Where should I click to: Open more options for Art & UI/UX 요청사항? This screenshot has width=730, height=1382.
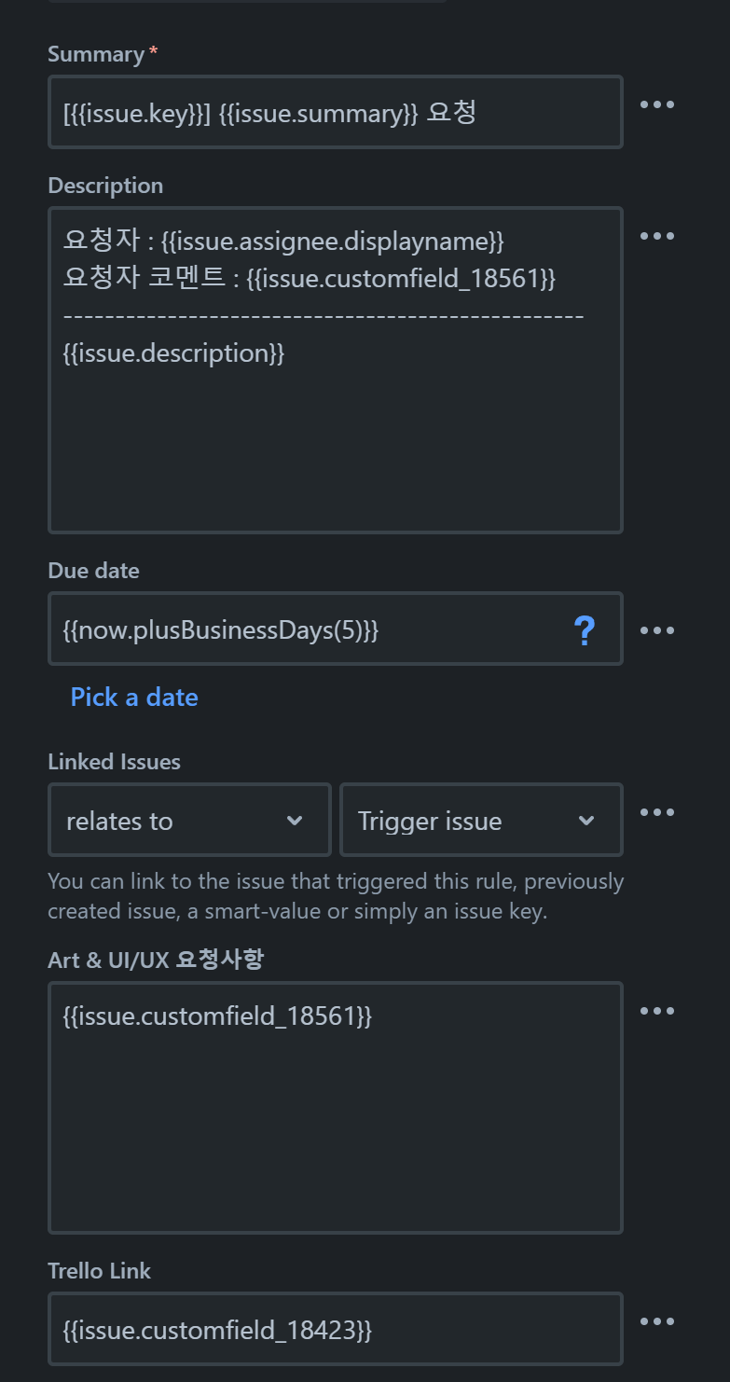tap(656, 1011)
